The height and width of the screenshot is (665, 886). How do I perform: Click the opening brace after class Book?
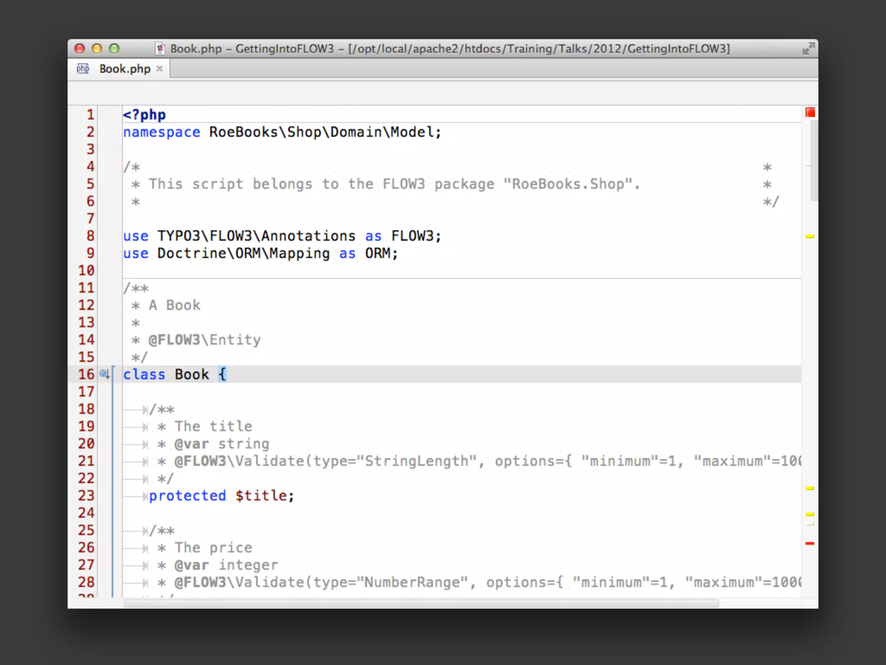[222, 374]
